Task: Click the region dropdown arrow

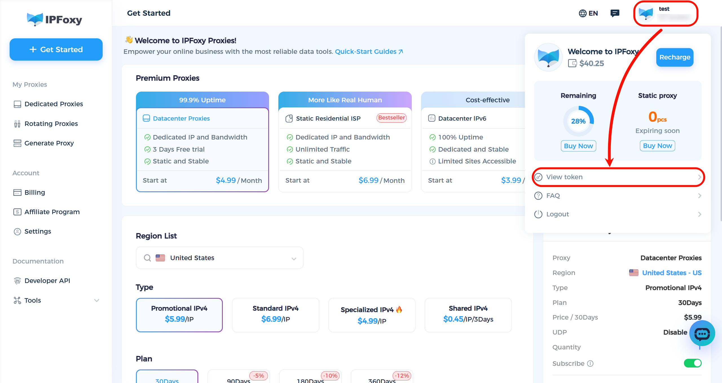Action: [294, 259]
